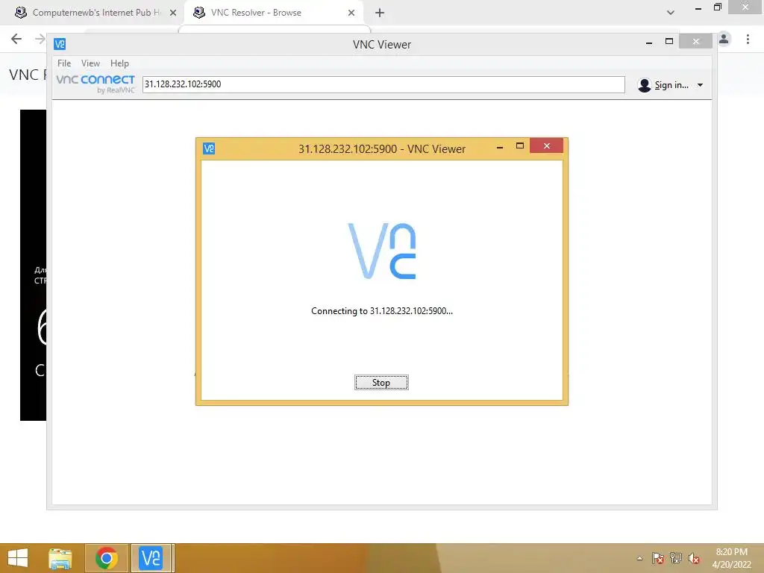Screen dimensions: 764x573
Task: Click the sign-in user avatar icon
Action: (x=644, y=85)
